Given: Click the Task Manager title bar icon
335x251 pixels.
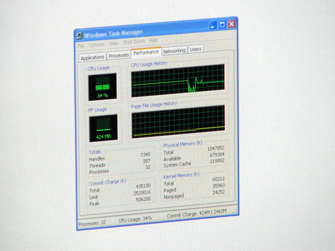Looking at the screenshot, I should 79,36.
